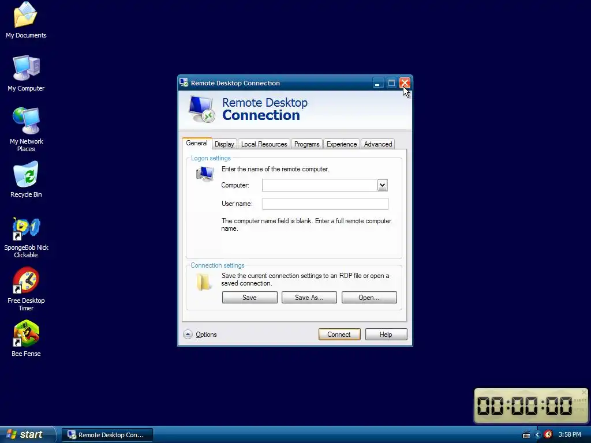The width and height of the screenshot is (591, 443).
Task: Click the User name input field
Action: (326, 204)
